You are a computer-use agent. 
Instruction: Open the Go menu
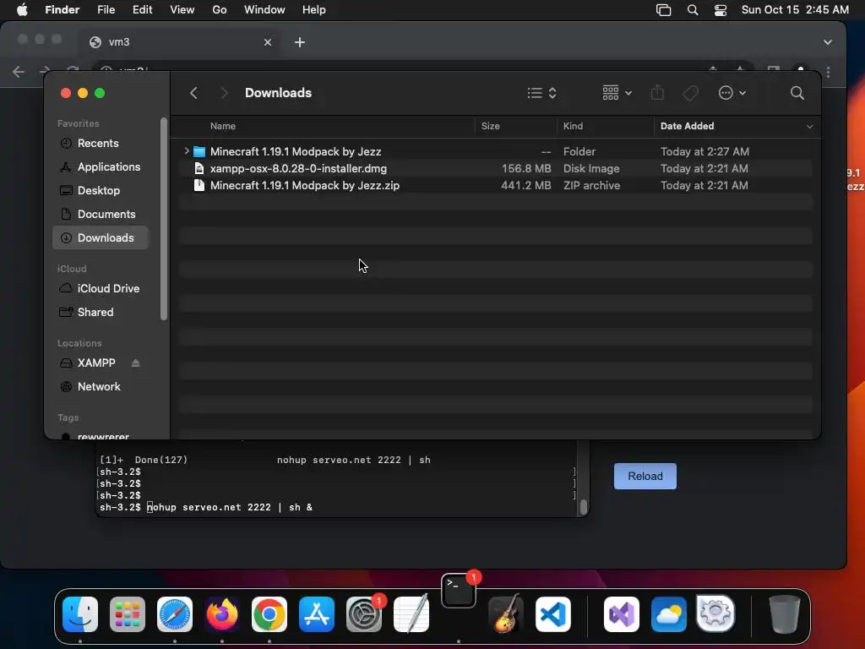point(220,10)
